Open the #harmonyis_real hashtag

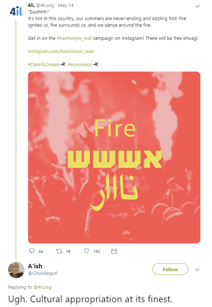(74, 38)
